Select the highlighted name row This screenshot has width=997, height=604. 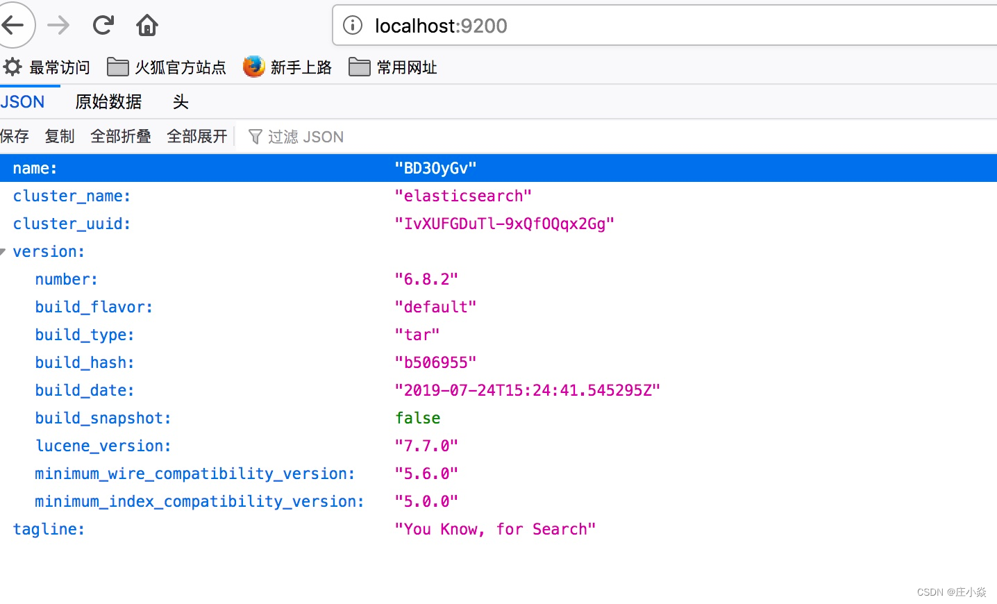498,168
